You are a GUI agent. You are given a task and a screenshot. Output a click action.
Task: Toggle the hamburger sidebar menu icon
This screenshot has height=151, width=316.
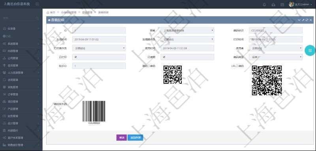click(37, 4)
